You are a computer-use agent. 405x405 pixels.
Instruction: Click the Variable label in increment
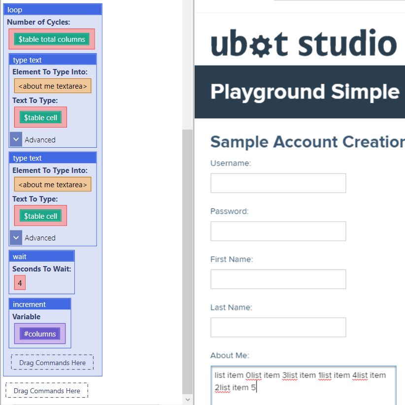coord(26,317)
